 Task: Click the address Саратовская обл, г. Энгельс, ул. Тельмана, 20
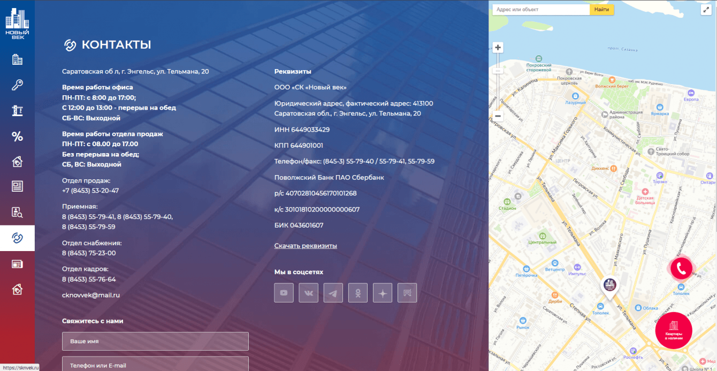click(x=135, y=71)
